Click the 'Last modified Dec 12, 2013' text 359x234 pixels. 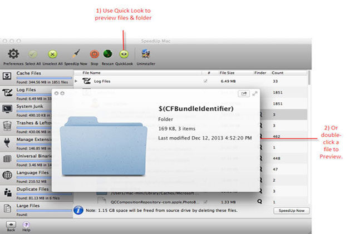click(205, 138)
